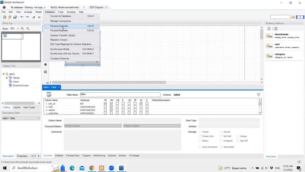Open the Templates tab in right sidebar
This screenshot has height=172, width=305.
pyautogui.click(x=271, y=156)
